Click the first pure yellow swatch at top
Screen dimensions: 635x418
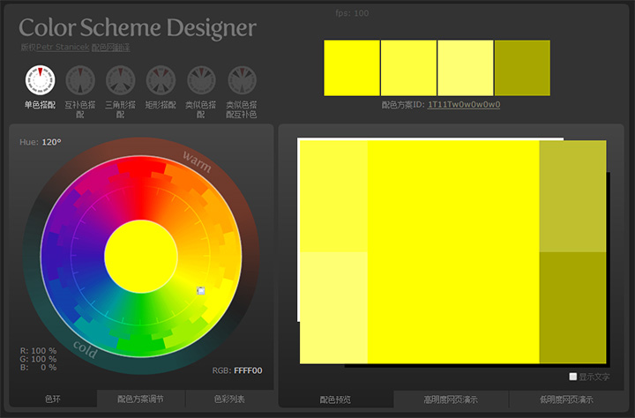click(352, 68)
